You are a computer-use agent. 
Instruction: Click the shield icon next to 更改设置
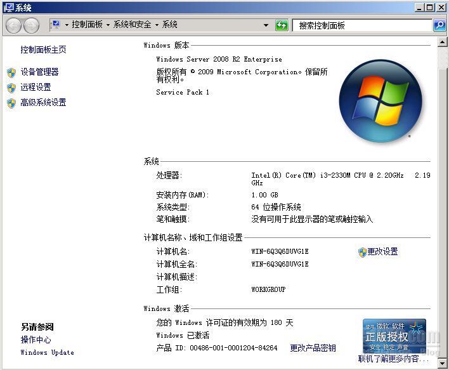[362, 253]
